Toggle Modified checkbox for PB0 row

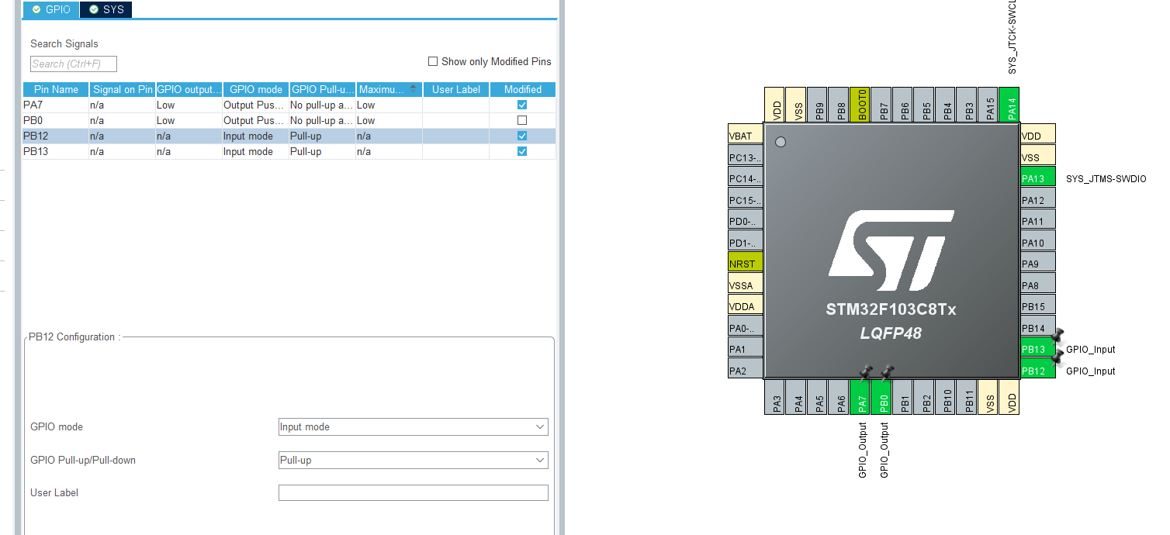pos(522,120)
